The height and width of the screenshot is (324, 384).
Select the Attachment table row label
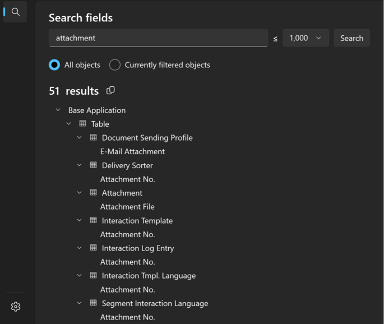[x=122, y=193]
